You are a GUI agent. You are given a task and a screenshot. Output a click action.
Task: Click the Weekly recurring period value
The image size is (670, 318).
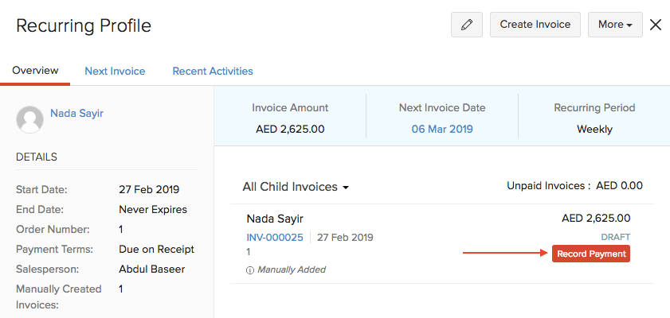[594, 129]
